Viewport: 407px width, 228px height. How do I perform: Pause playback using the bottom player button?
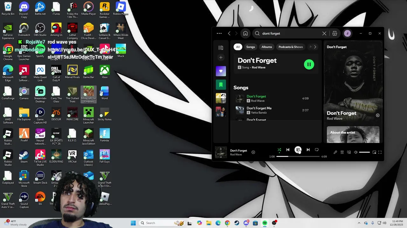pos(298,150)
